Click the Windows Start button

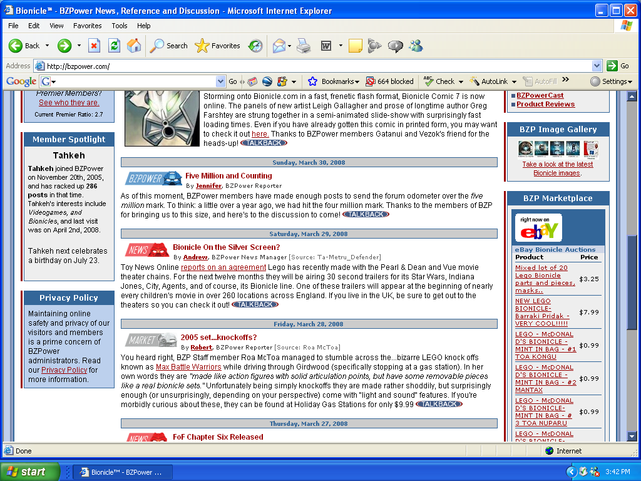click(30, 472)
